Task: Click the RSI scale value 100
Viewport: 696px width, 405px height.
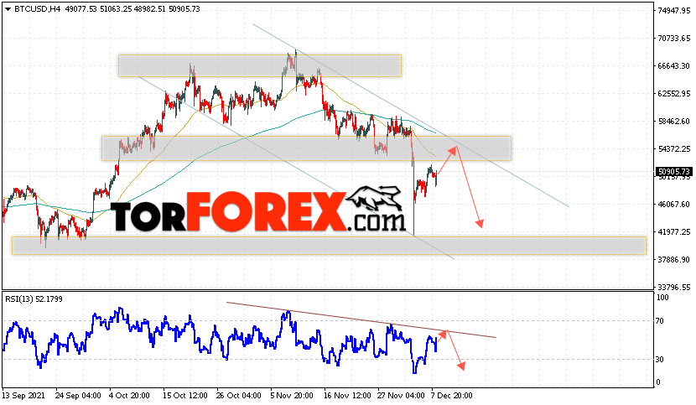Action: click(x=662, y=298)
